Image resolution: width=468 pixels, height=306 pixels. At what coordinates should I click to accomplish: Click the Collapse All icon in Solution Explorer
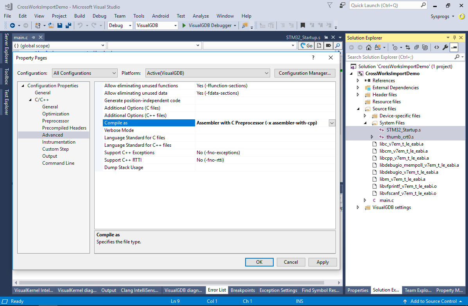click(x=416, y=47)
